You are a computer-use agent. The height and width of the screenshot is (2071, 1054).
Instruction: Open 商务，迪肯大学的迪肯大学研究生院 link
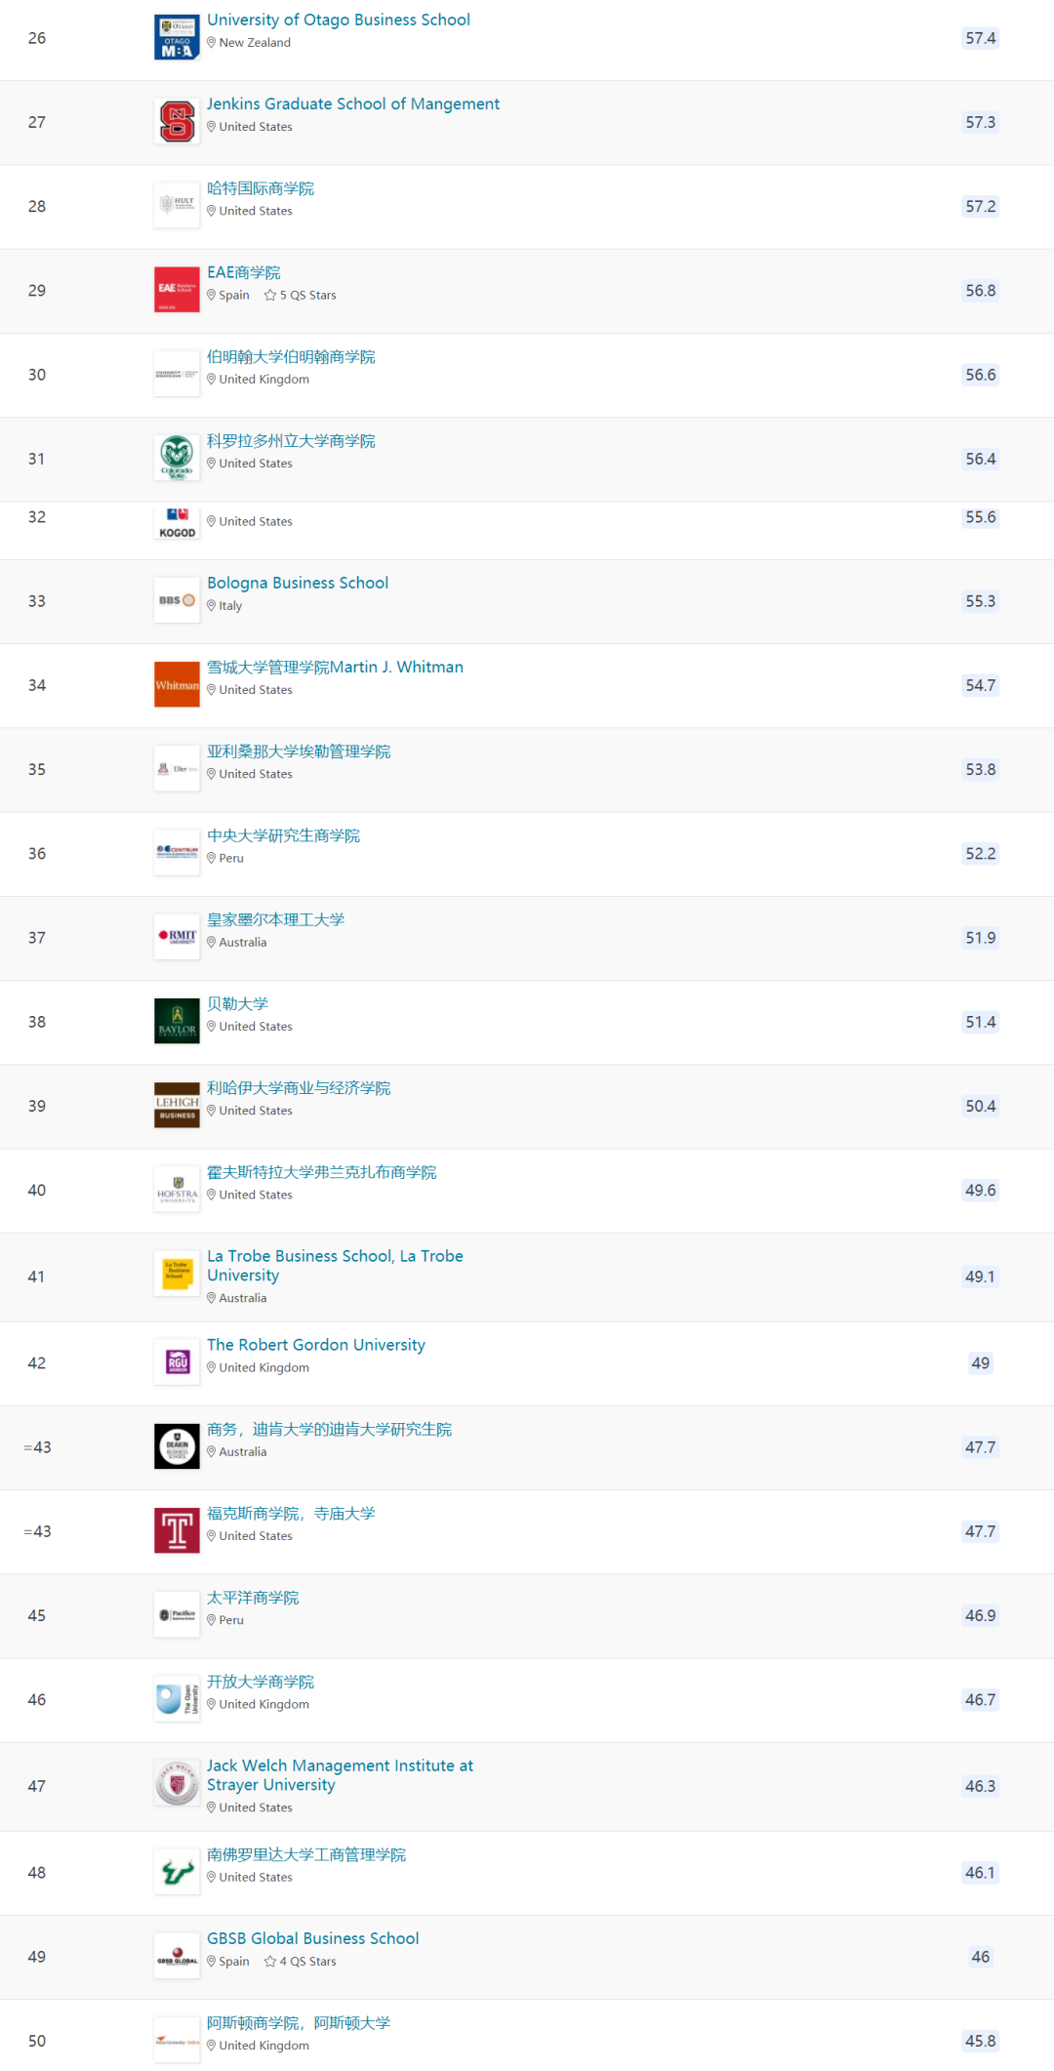click(x=329, y=1429)
